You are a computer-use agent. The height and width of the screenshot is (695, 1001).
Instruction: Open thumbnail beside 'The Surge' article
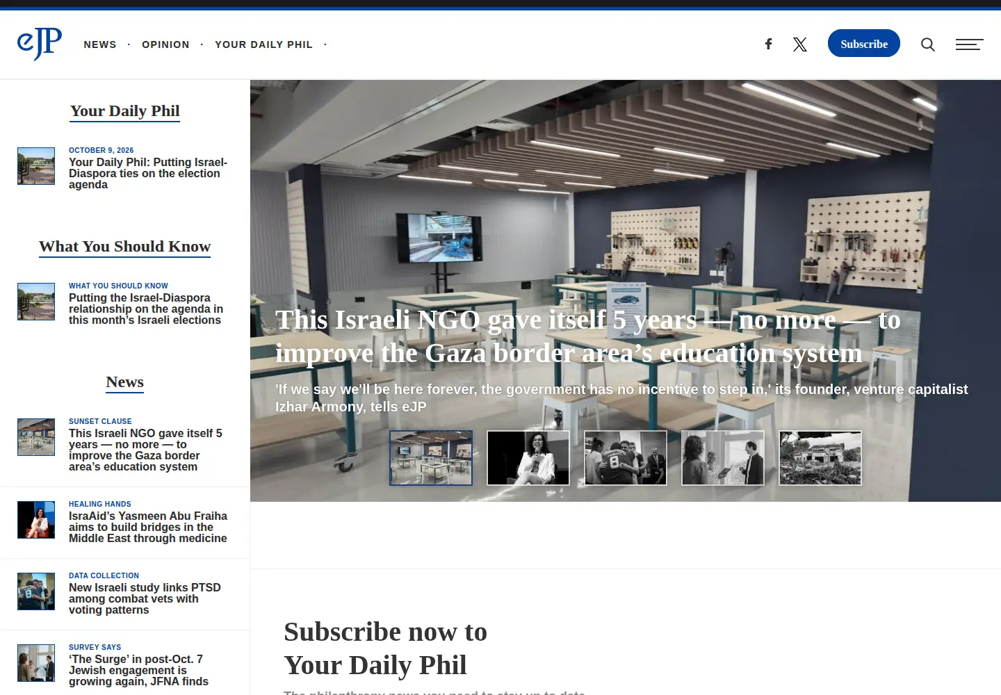[36, 663]
